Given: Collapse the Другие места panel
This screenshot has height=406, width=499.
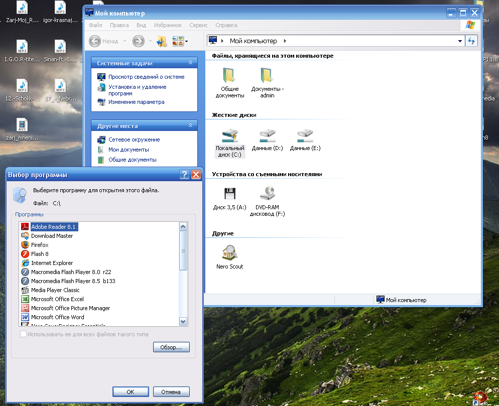Looking at the screenshot, I should (190, 126).
